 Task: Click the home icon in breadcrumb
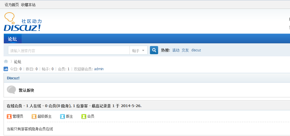6,61
